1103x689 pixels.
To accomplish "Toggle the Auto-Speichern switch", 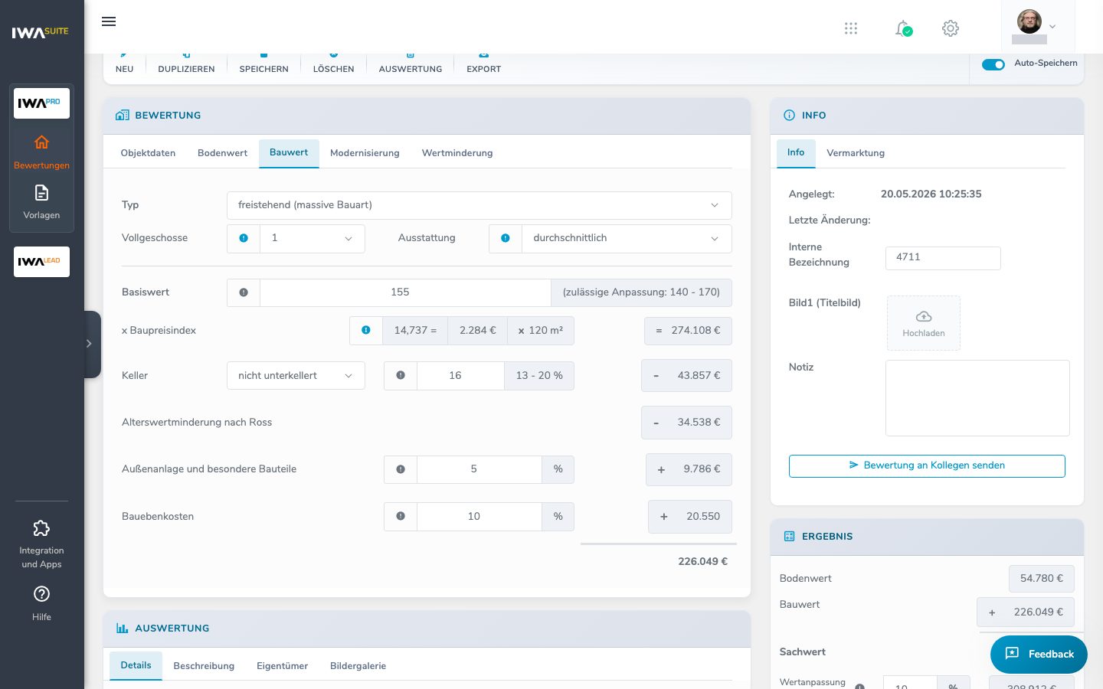I will point(993,64).
